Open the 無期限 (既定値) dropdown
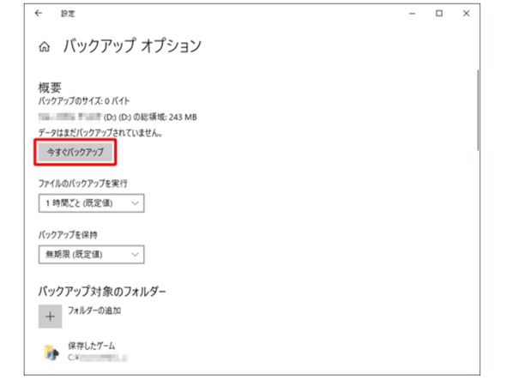The image size is (507, 386). [91, 255]
